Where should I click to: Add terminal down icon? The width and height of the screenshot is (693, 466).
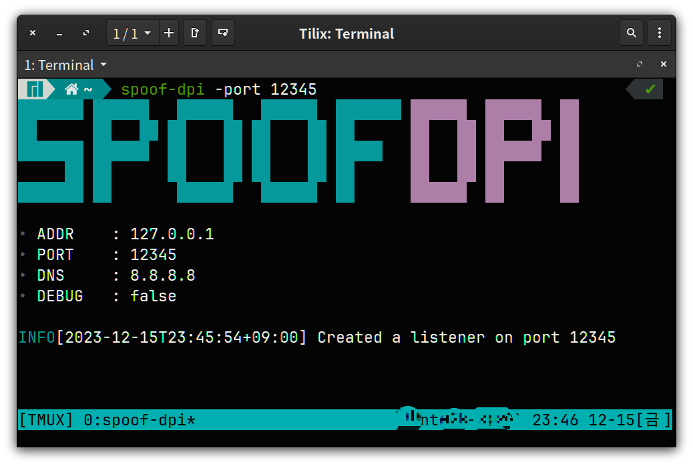[223, 33]
